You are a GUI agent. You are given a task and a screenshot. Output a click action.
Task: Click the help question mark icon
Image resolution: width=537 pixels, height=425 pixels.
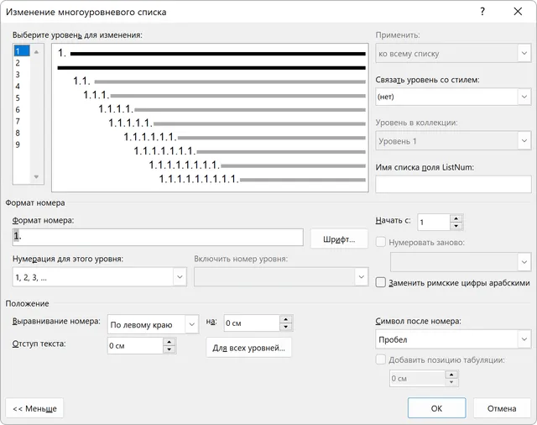click(482, 12)
